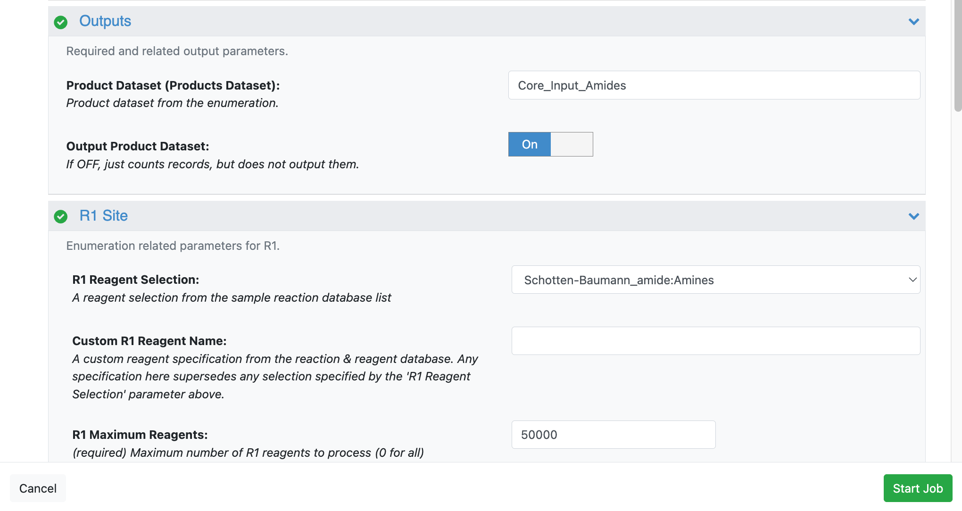Click the off side of Output Product Dataset switch

point(572,144)
